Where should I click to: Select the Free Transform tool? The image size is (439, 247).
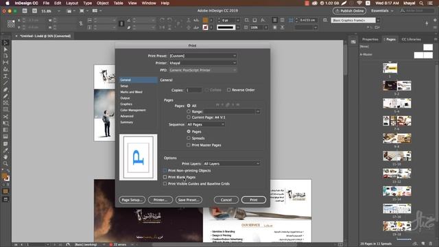click(x=5, y=123)
